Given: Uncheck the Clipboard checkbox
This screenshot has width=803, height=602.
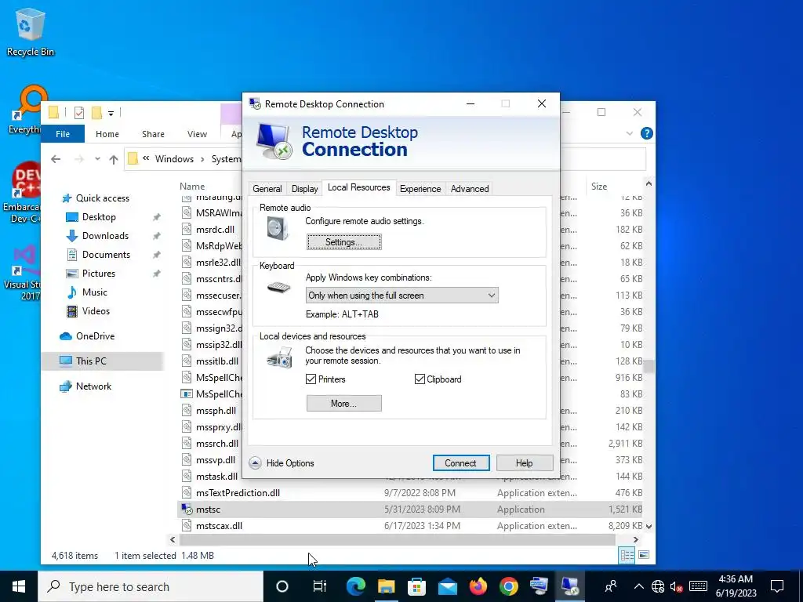Looking at the screenshot, I should point(420,379).
